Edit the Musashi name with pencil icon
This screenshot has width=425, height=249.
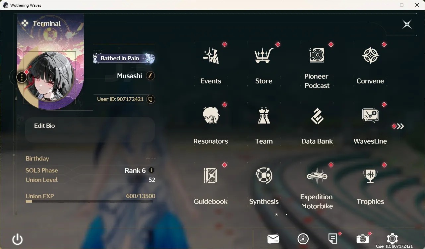[151, 76]
